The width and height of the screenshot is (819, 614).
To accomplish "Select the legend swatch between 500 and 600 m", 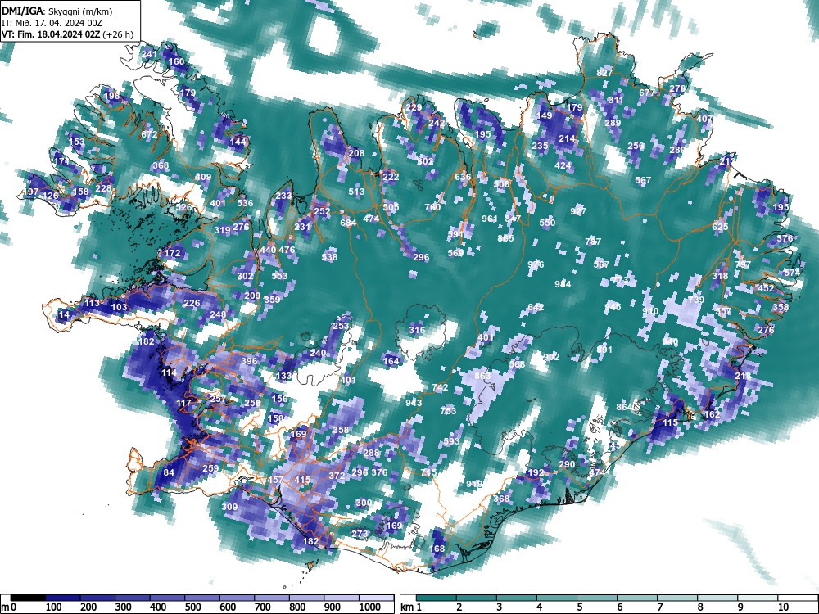I will click(202, 598).
